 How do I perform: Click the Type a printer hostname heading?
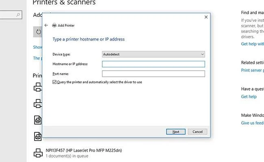(89, 39)
